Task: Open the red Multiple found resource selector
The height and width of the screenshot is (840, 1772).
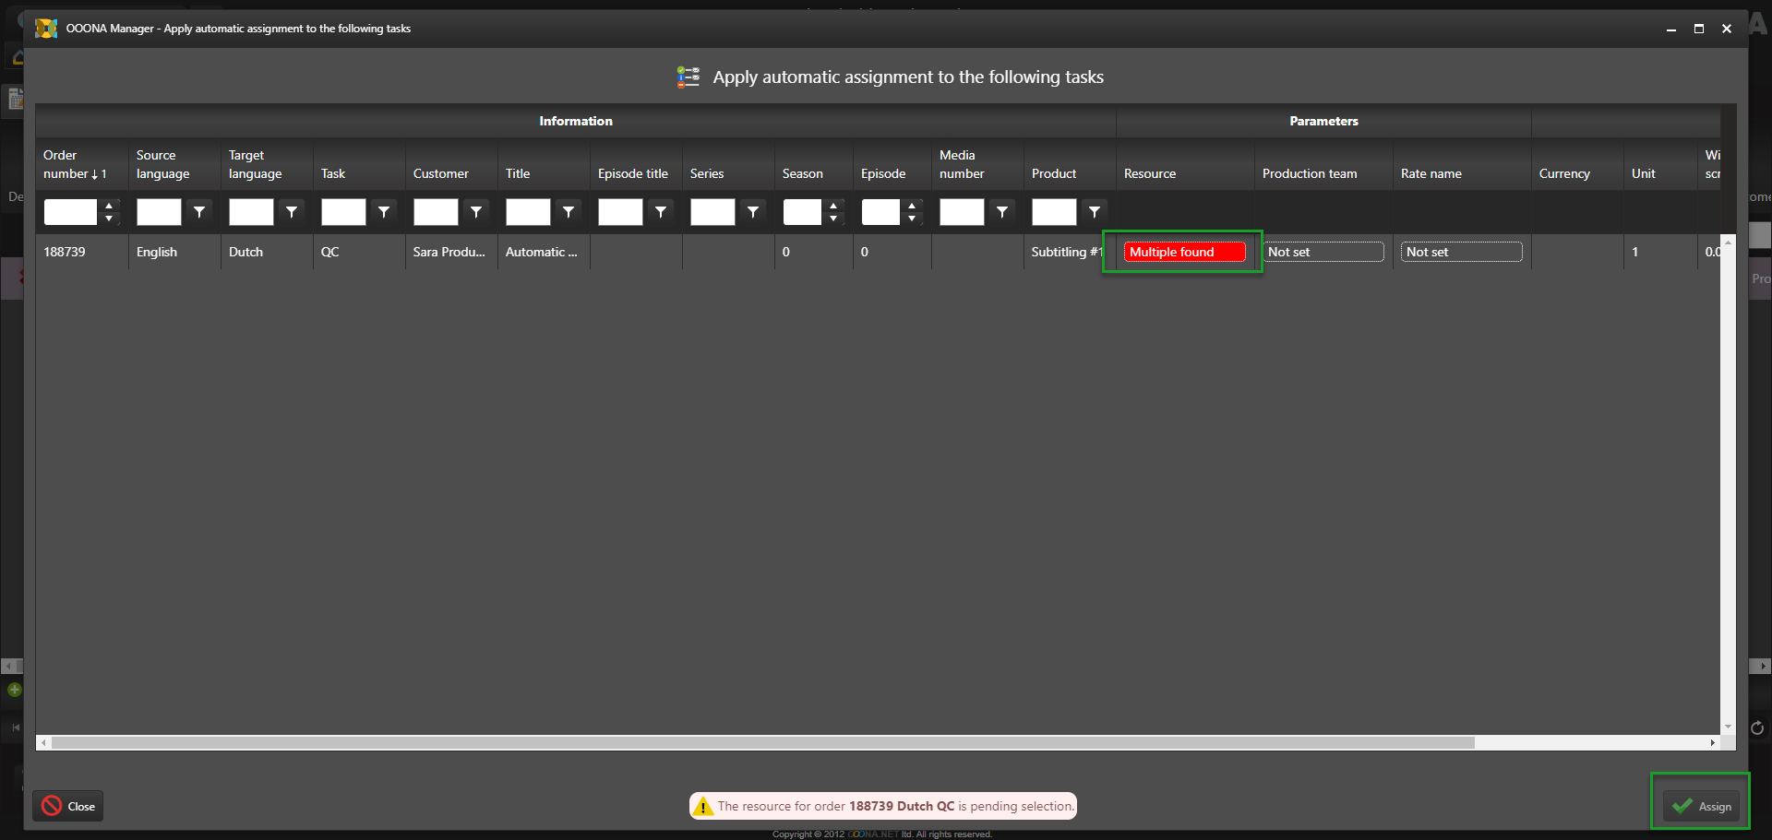Action: tap(1183, 252)
